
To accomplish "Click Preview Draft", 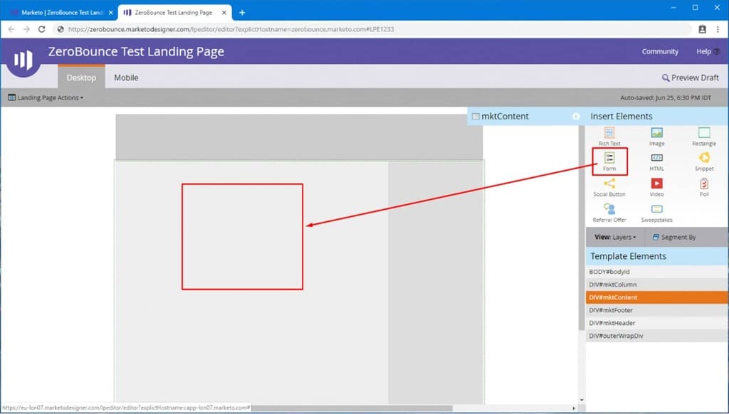I will click(x=690, y=78).
